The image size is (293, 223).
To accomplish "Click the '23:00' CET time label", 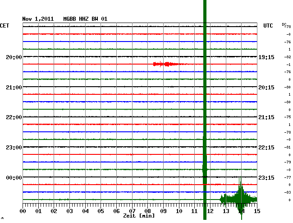I will (x=14, y=148).
